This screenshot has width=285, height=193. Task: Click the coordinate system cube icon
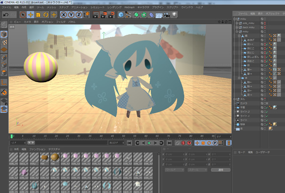click(87, 15)
